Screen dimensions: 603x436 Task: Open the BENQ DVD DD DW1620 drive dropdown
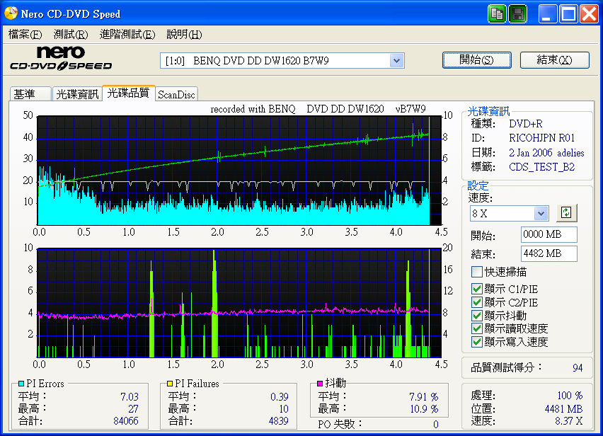pyautogui.click(x=396, y=60)
